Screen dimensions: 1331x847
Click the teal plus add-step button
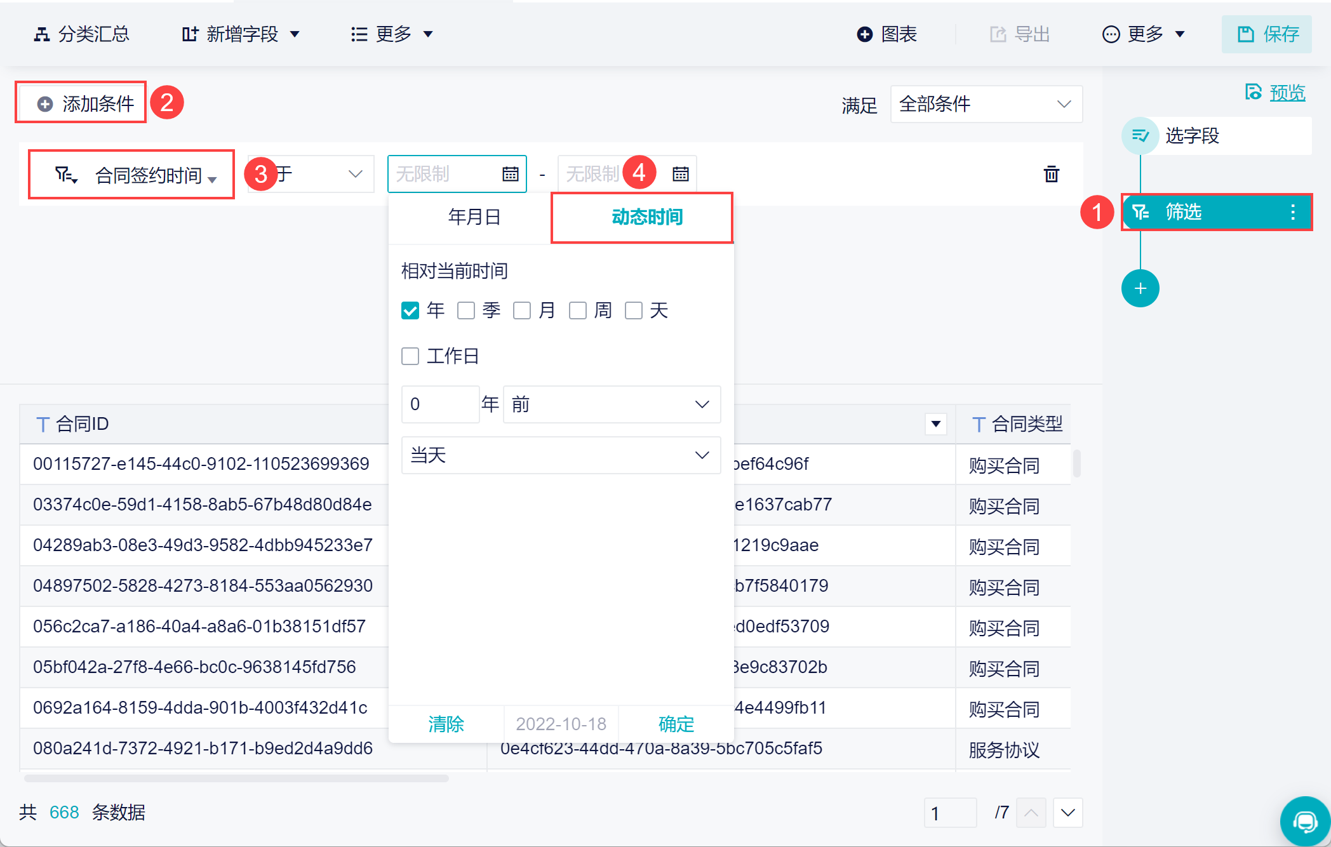pyautogui.click(x=1140, y=289)
